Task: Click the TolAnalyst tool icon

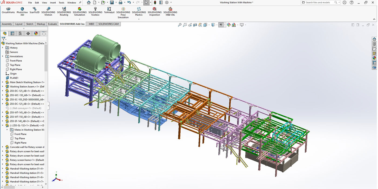Action: [109, 11]
